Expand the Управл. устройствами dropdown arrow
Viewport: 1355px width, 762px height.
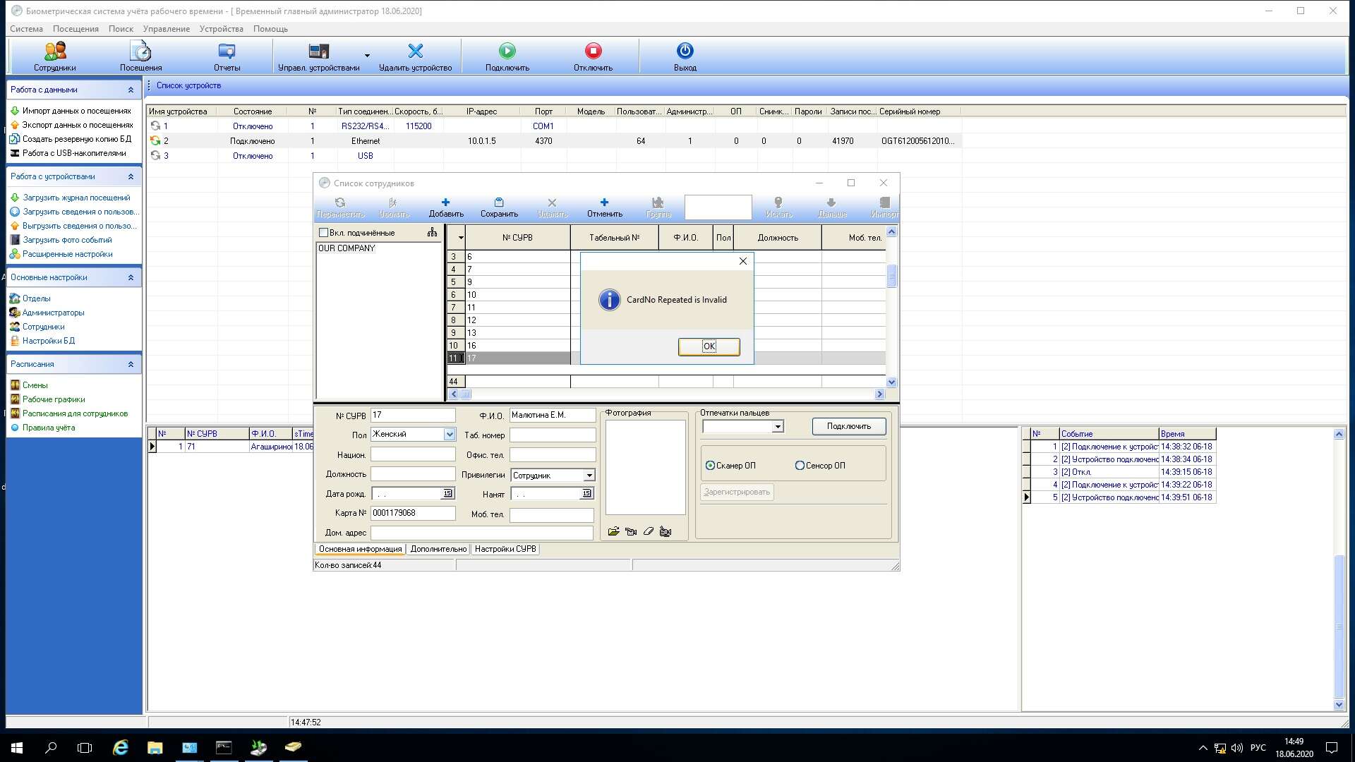click(367, 55)
